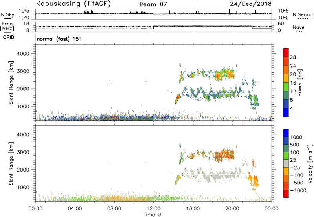314x217 pixels.
Task: Click the 20:00 time tick label
Action: pos(232,209)
